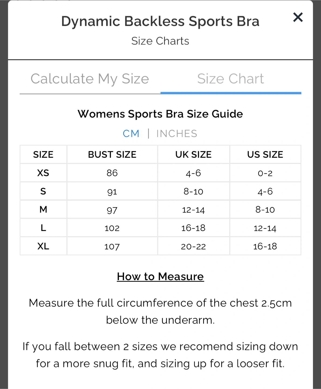Click the Dynamic Backless Sports Bra title

160,21
